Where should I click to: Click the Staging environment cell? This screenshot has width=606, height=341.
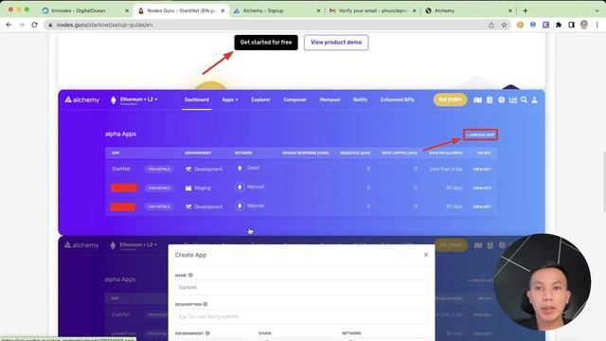(198, 188)
